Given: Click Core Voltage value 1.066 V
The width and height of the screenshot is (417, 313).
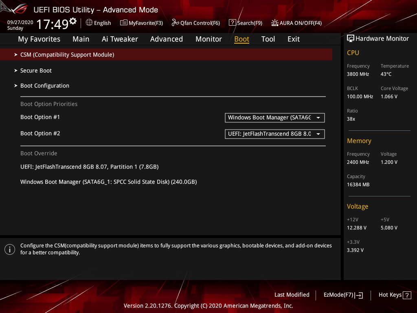Looking at the screenshot, I should [x=389, y=97].
